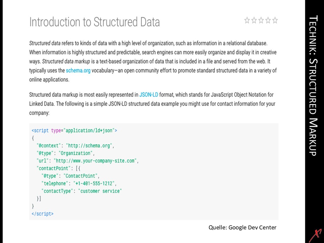
Task: Click the "Organization" type value in the code
Action: click(x=77, y=153)
